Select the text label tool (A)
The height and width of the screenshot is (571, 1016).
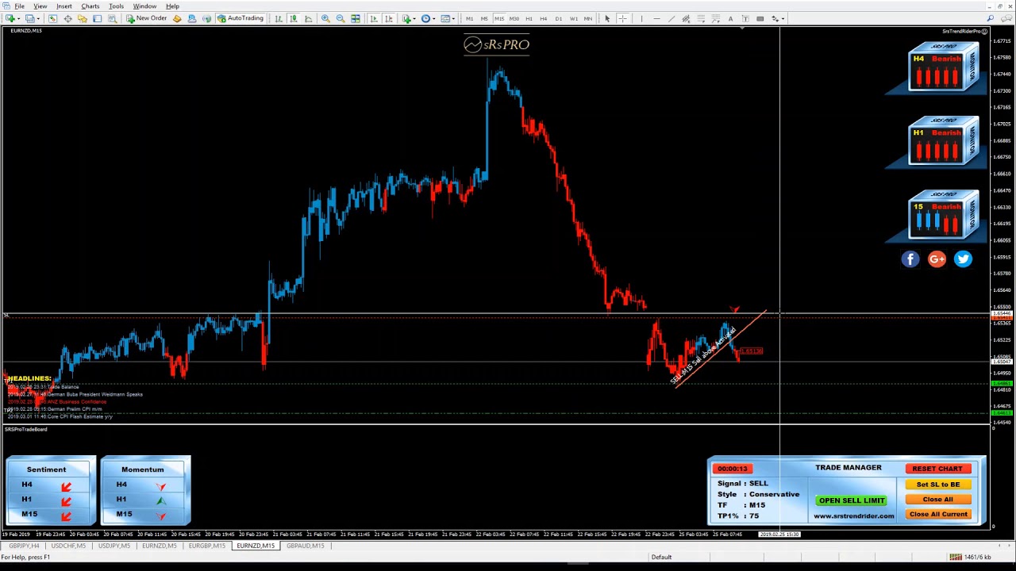click(x=730, y=18)
